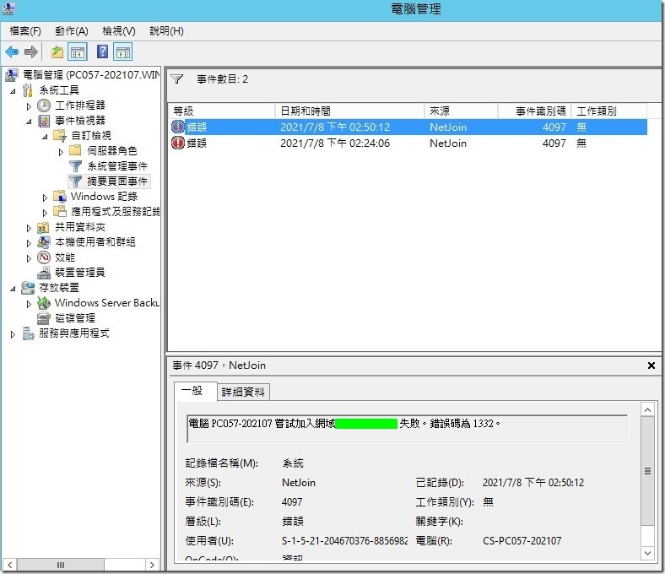Click the user SID value S-1-5-21-204670376

(344, 541)
